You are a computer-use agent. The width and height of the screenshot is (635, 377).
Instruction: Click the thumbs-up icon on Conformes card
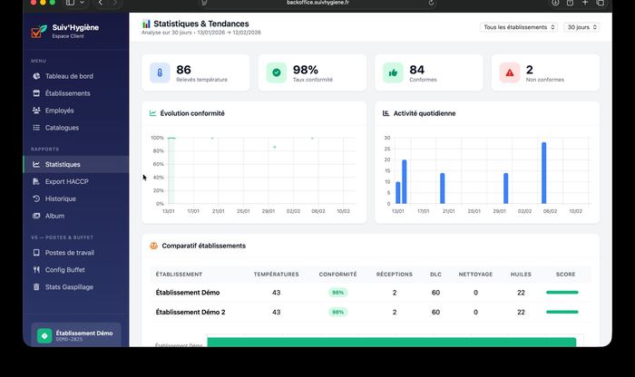[x=393, y=72]
